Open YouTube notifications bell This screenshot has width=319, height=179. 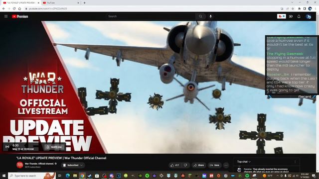pyautogui.click(x=299, y=16)
